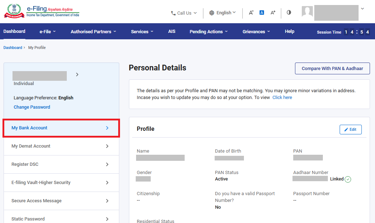Click the Aadhaar Linked green checkmark icon
The width and height of the screenshot is (375, 223).
(x=348, y=179)
